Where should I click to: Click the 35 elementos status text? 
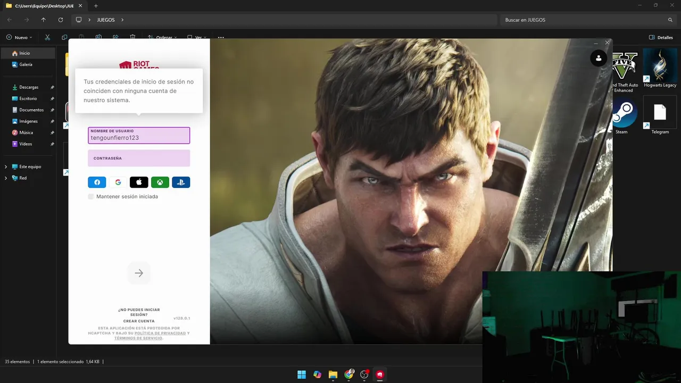point(18,362)
